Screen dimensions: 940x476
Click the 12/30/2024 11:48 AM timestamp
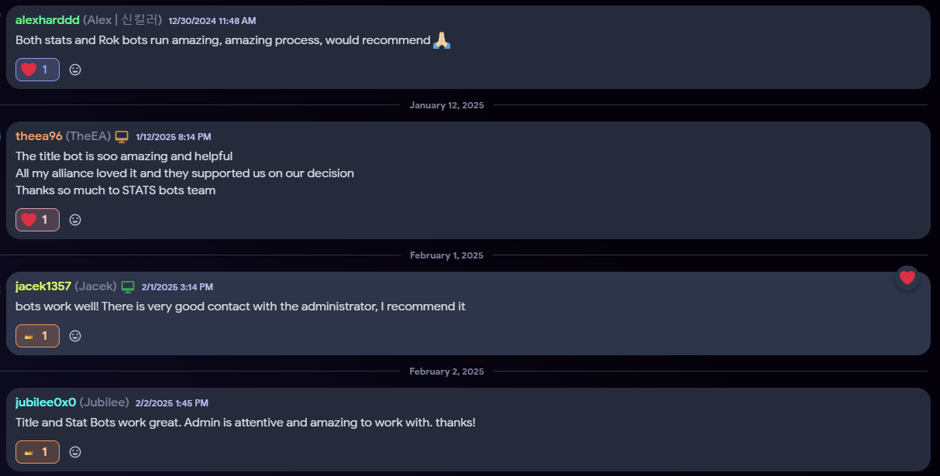(212, 21)
